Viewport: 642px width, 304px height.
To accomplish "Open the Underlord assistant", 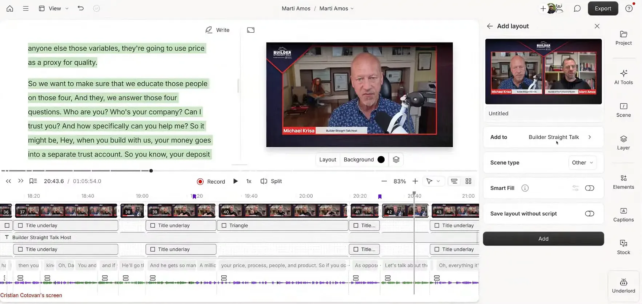I will tap(623, 286).
